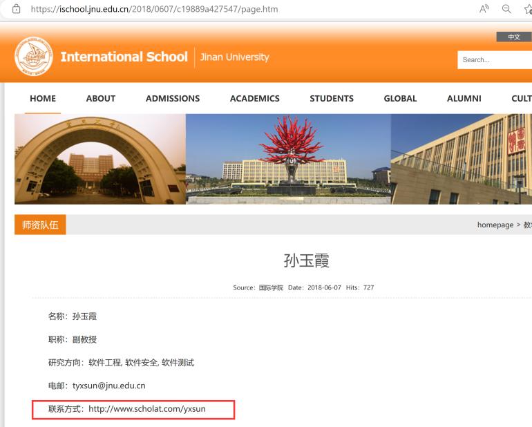Click the Read Aloud icon in address bar
This screenshot has height=427, width=532.
coord(484,8)
